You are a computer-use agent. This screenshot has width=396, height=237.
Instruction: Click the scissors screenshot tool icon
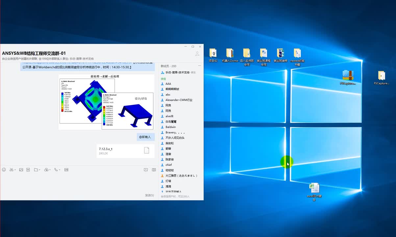click(x=11, y=170)
